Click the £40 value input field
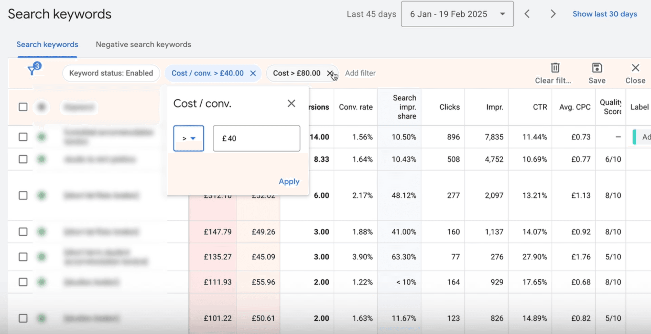651x334 pixels. (x=256, y=138)
